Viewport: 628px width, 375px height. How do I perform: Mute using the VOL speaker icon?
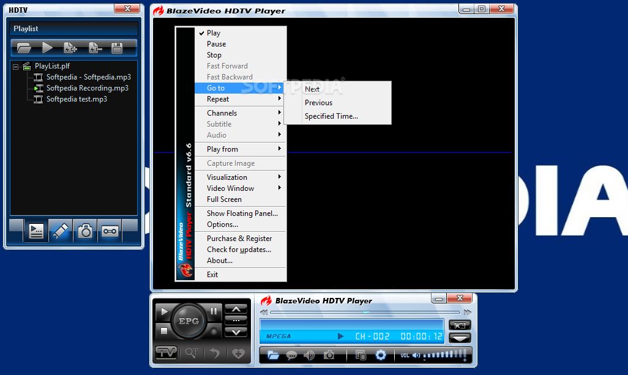[x=416, y=355]
